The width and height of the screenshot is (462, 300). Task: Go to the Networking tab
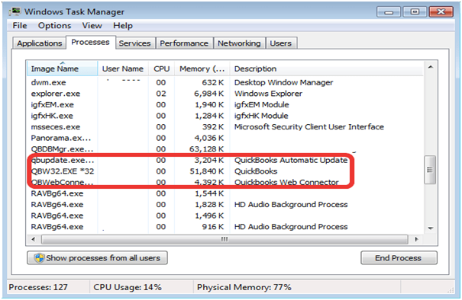coord(239,43)
